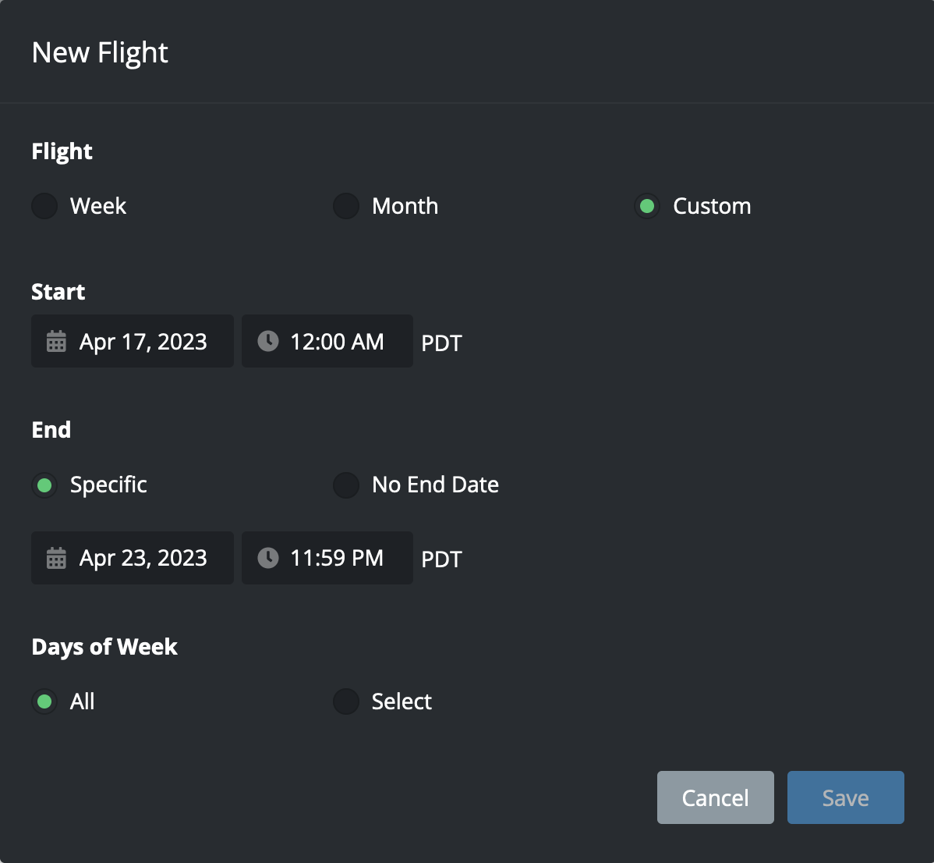The height and width of the screenshot is (863, 934).
Task: Click the calendar icon beside Apr 23, 2023
Action: pos(56,558)
